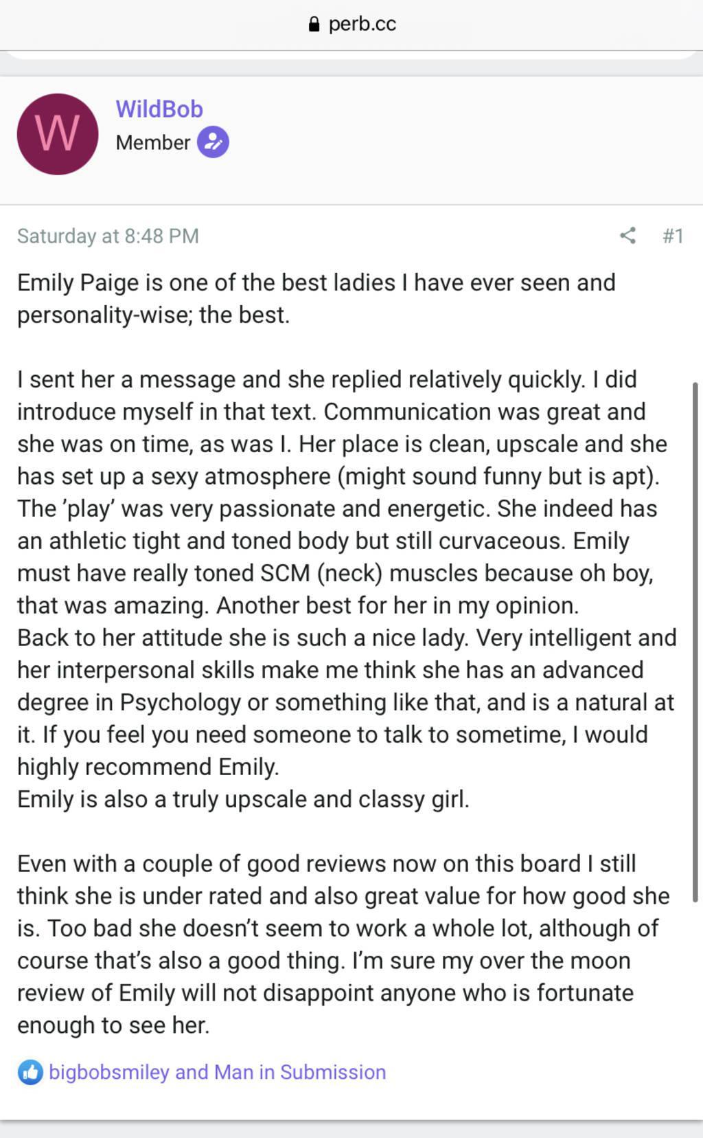
Task: Click the line "Emily is also a truly upscale"
Action: pos(243,799)
